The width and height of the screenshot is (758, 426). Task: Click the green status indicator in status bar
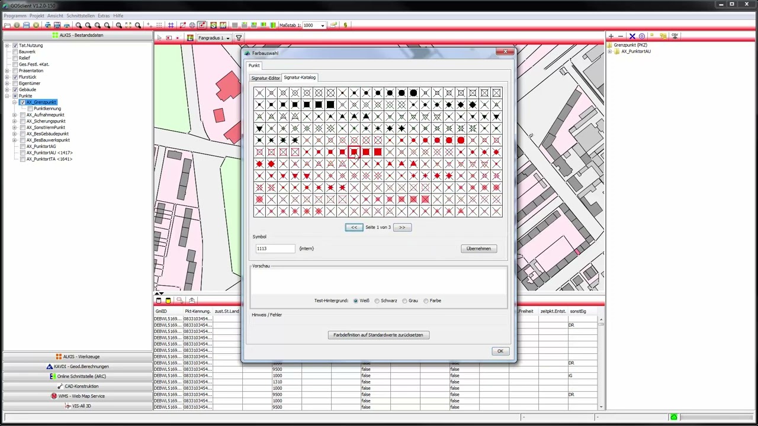click(673, 417)
